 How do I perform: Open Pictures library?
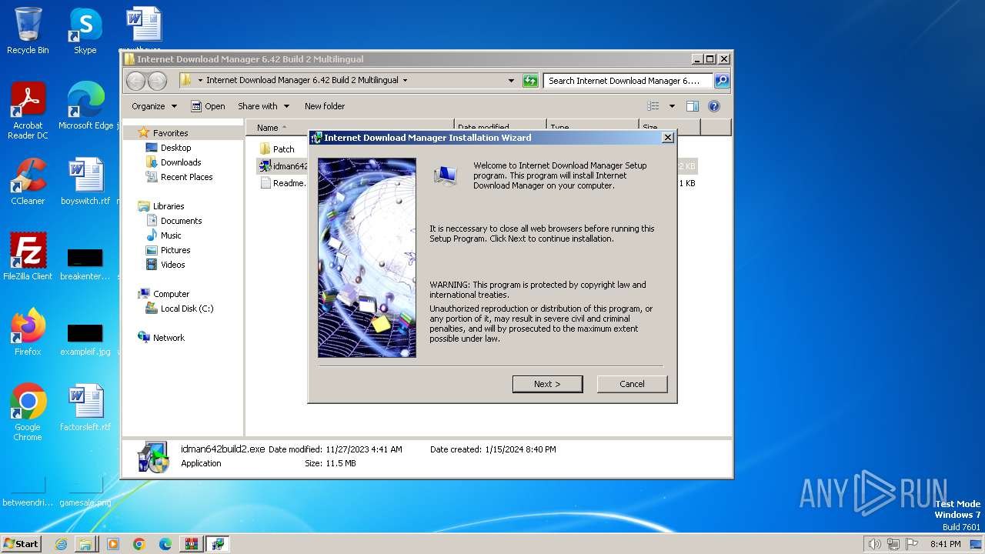(x=168, y=250)
